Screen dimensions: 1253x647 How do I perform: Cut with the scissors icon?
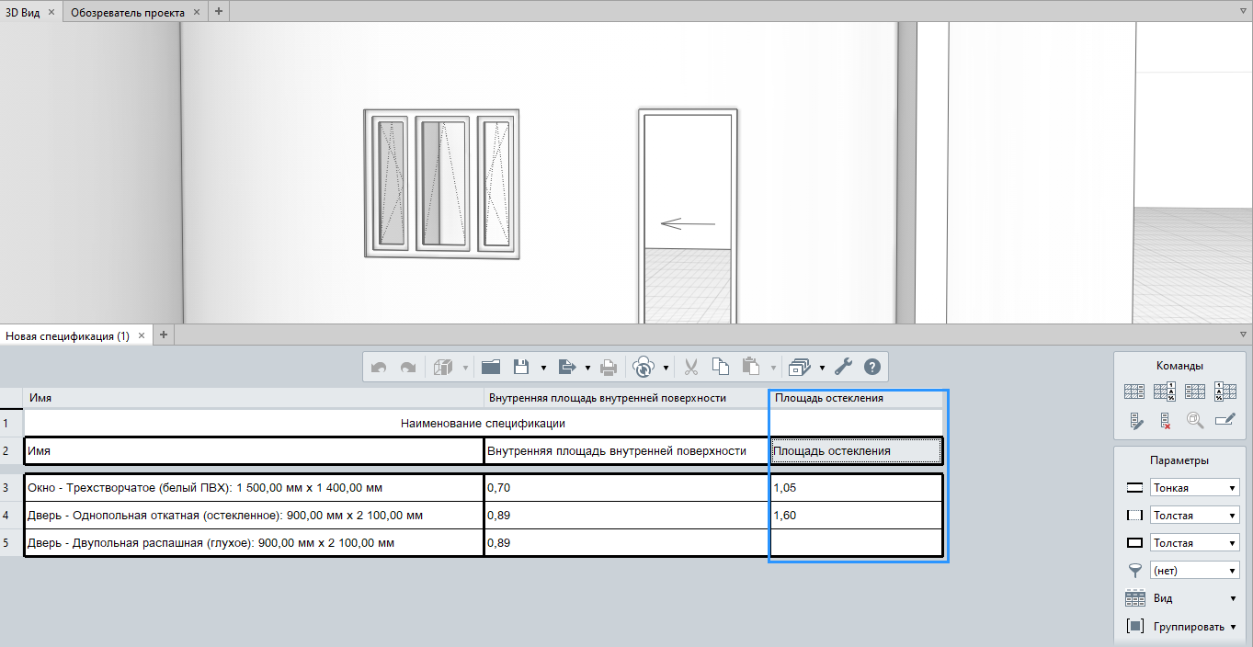coord(692,368)
